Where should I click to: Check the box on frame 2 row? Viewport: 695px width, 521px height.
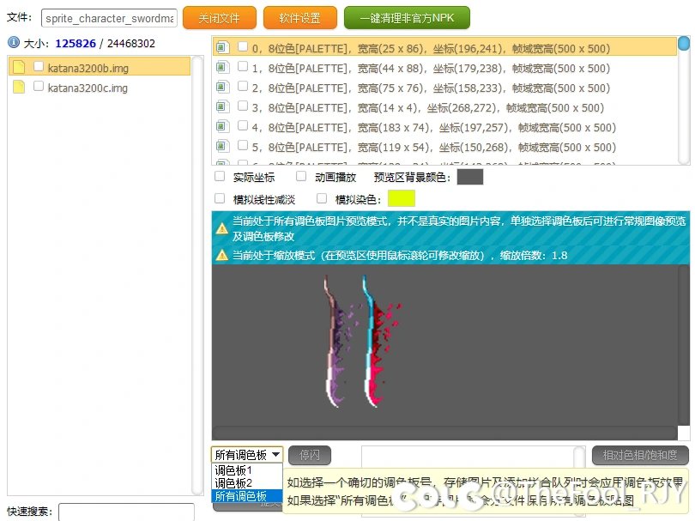(243, 86)
